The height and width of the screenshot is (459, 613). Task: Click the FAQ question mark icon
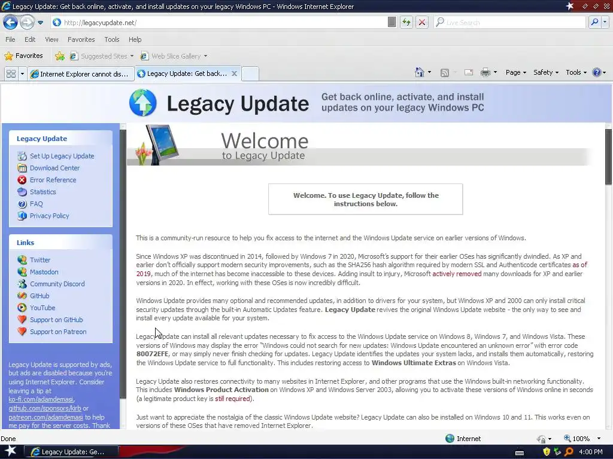(22, 204)
